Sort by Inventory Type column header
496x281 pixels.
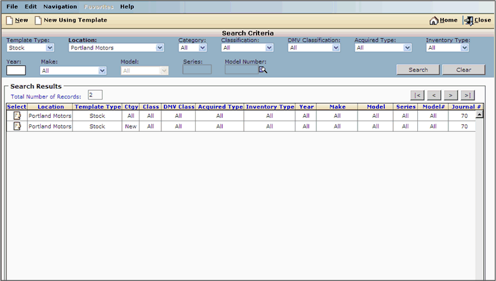pos(270,107)
